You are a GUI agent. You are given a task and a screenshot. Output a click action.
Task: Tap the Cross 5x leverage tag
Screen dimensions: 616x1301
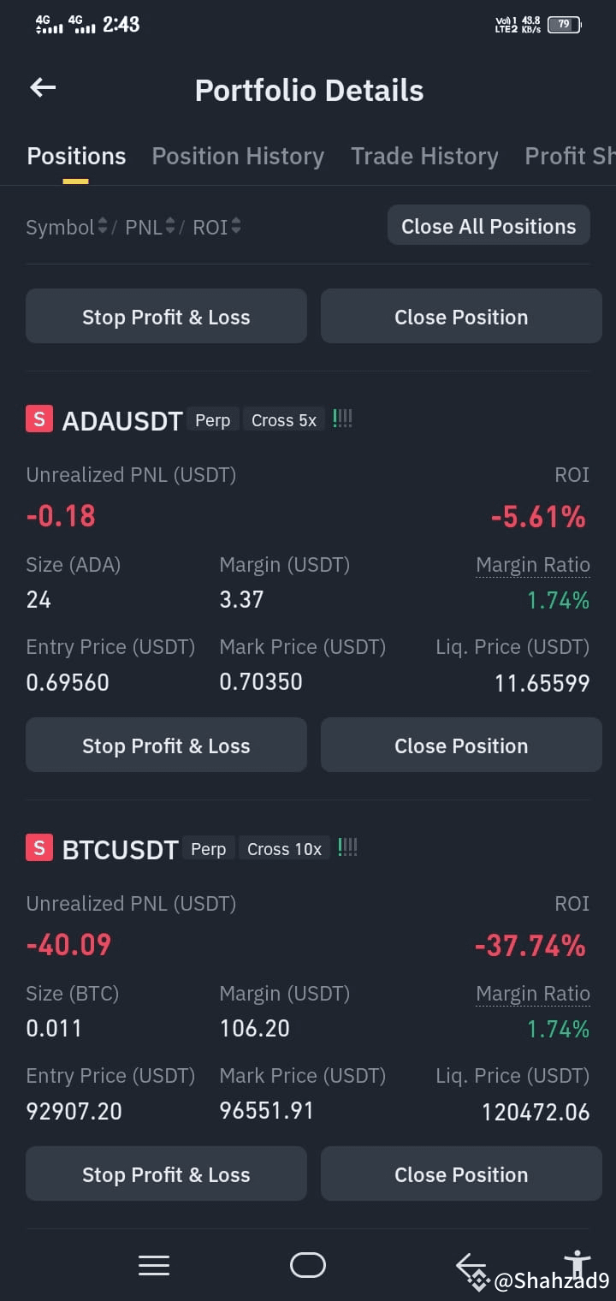(x=284, y=420)
